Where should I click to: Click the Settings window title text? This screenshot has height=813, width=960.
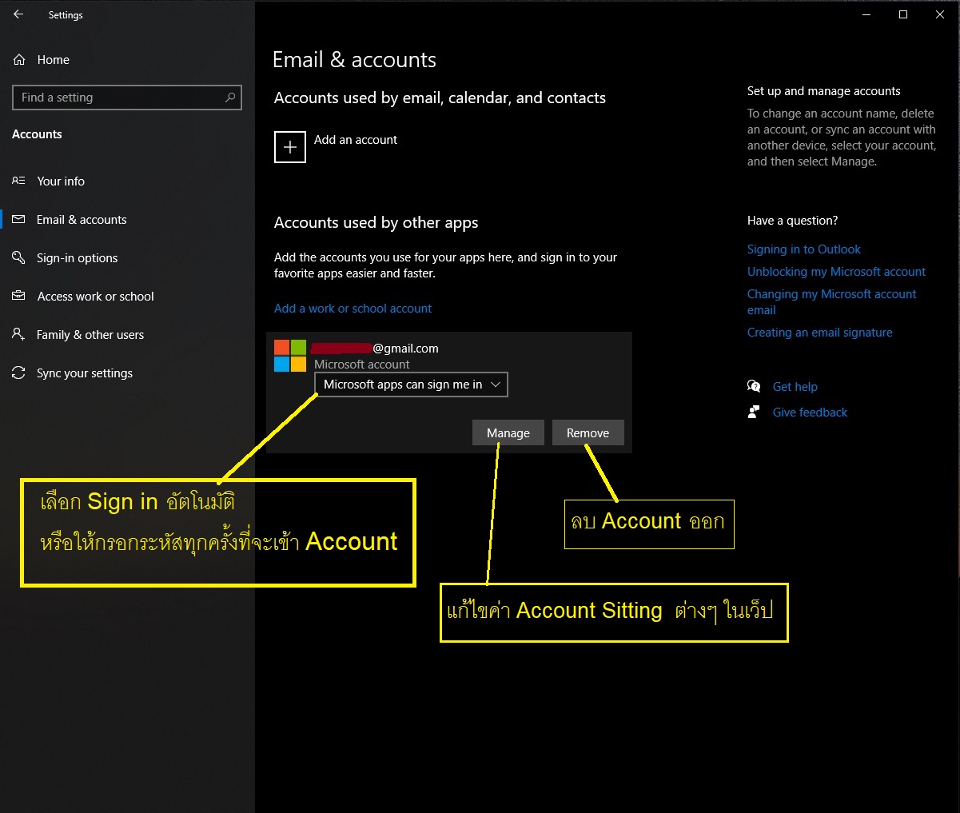click(x=66, y=15)
